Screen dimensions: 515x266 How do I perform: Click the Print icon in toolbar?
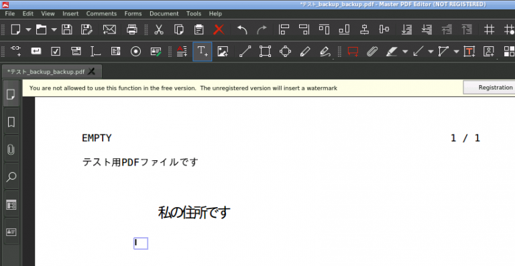point(132,29)
